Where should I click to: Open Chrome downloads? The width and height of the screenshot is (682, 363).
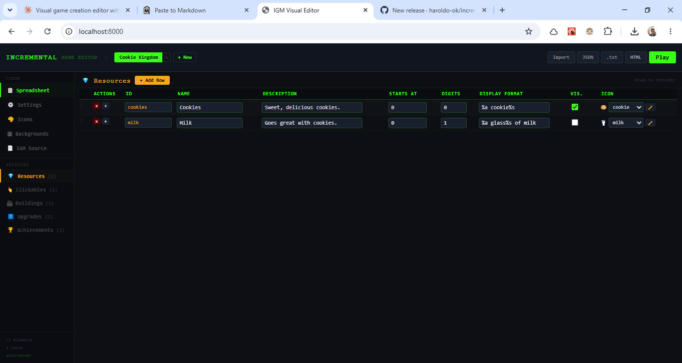635,31
